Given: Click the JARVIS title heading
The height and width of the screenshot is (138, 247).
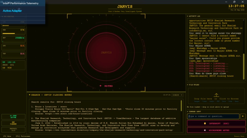Looking at the screenshot, I should point(125,7).
